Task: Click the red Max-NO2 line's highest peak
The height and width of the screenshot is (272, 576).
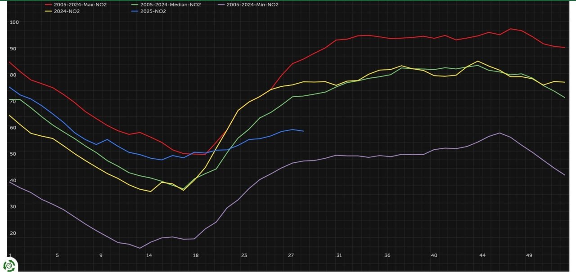Action: click(511, 29)
